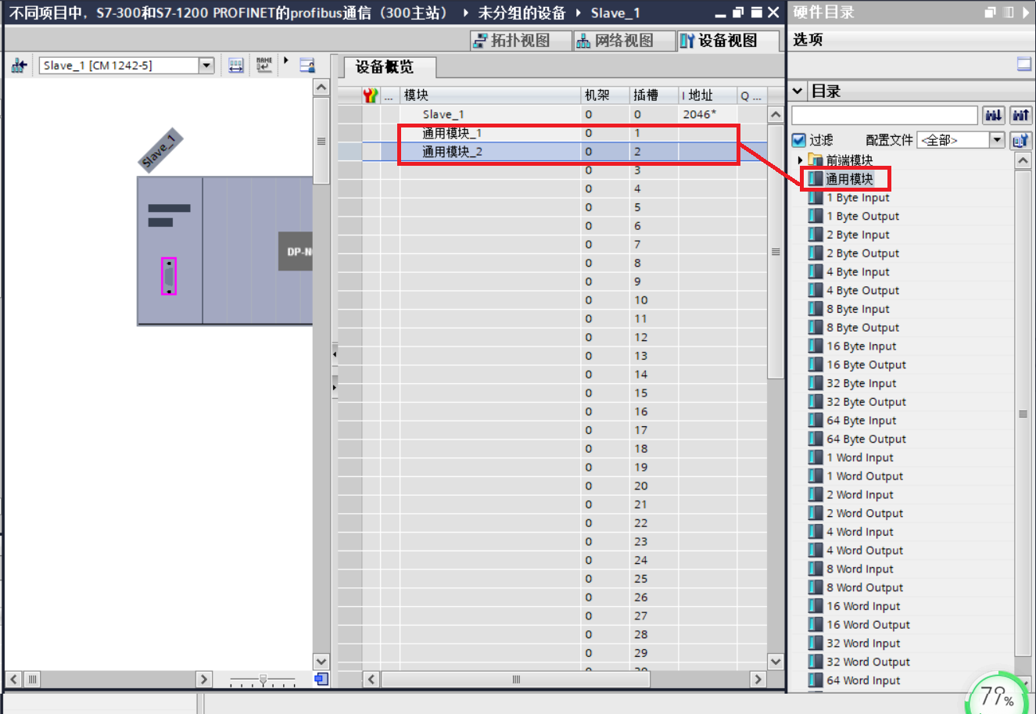
Task: Click the 选项 panel collapse icon
Action: click(x=1024, y=64)
